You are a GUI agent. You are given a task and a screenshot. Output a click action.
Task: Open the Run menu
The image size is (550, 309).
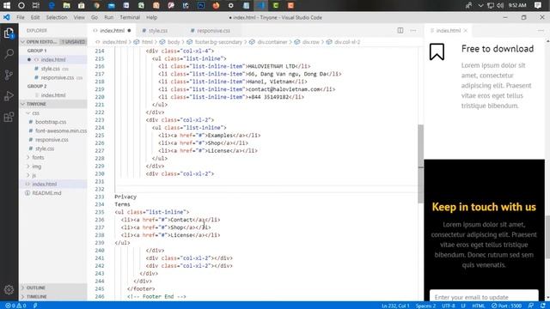(x=109, y=17)
